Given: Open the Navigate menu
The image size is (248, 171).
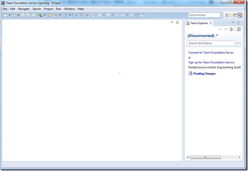Looking at the screenshot, I should [x=23, y=9].
